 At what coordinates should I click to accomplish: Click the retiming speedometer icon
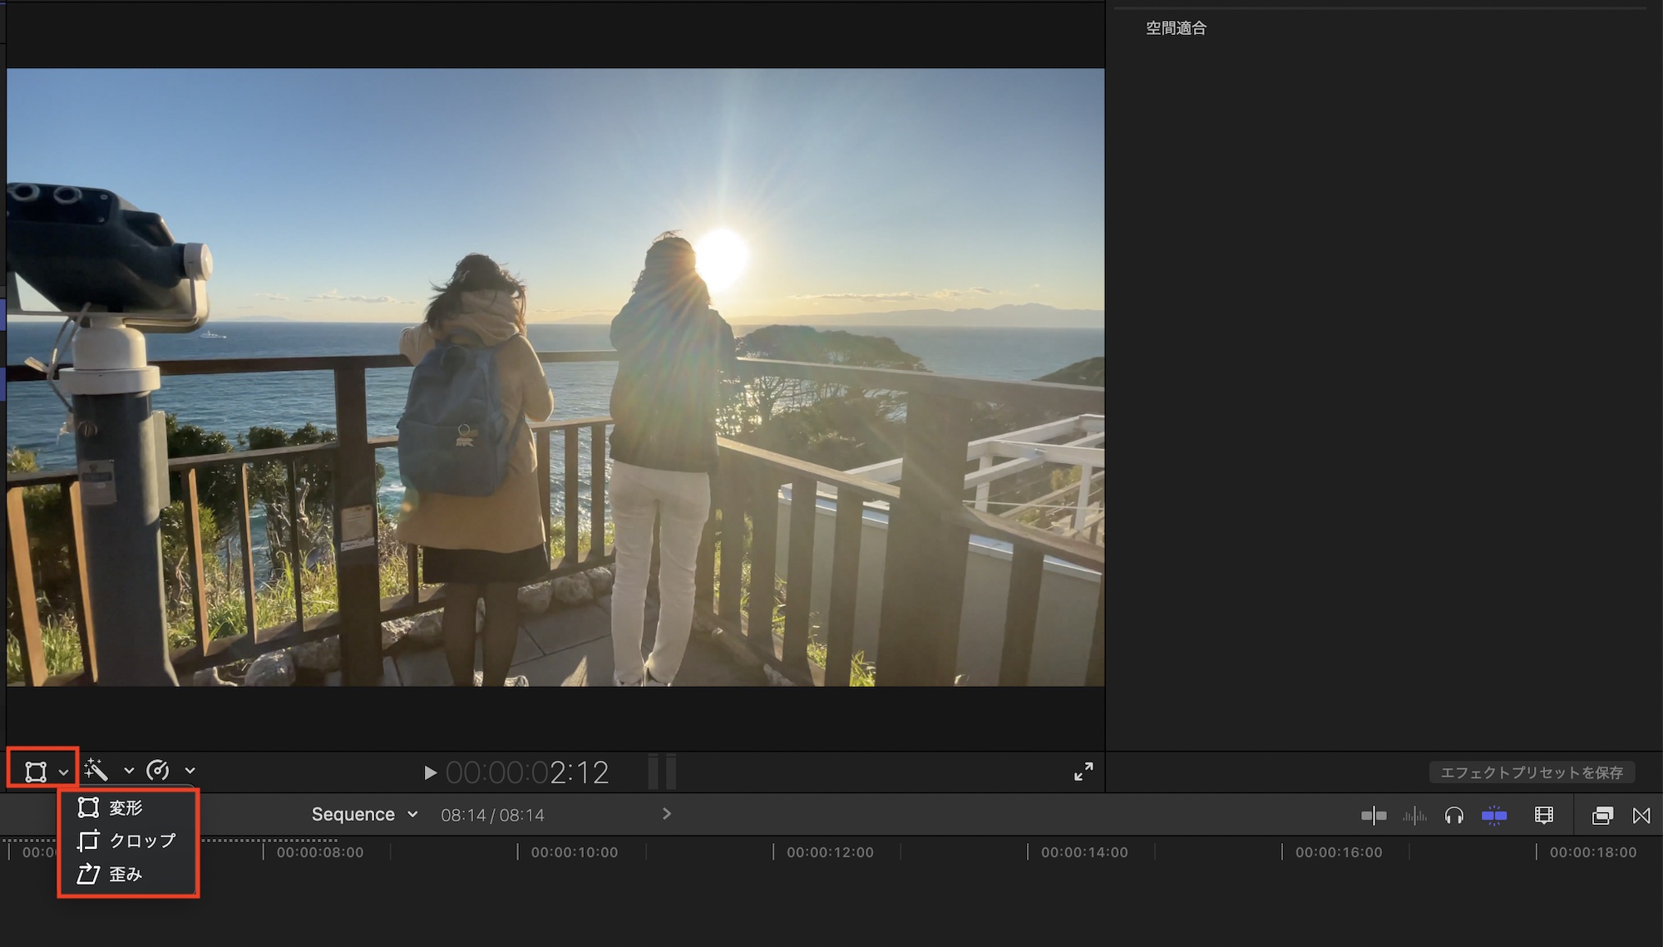coord(158,771)
